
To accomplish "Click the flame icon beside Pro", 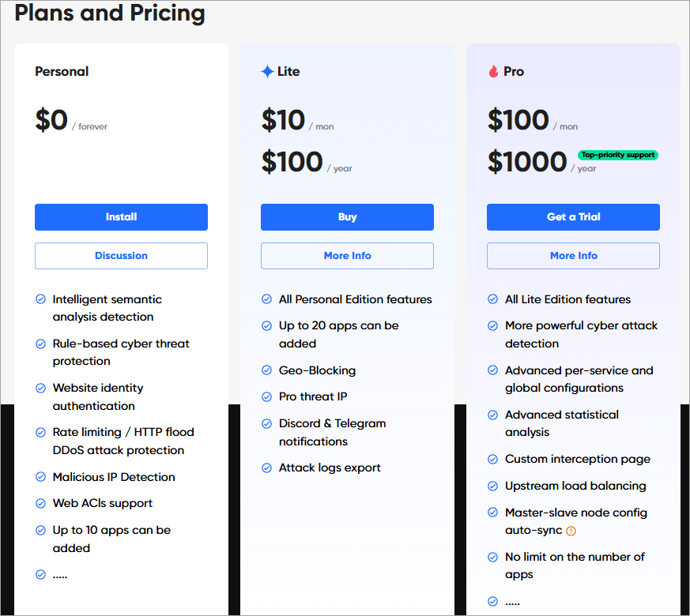I will pos(494,70).
